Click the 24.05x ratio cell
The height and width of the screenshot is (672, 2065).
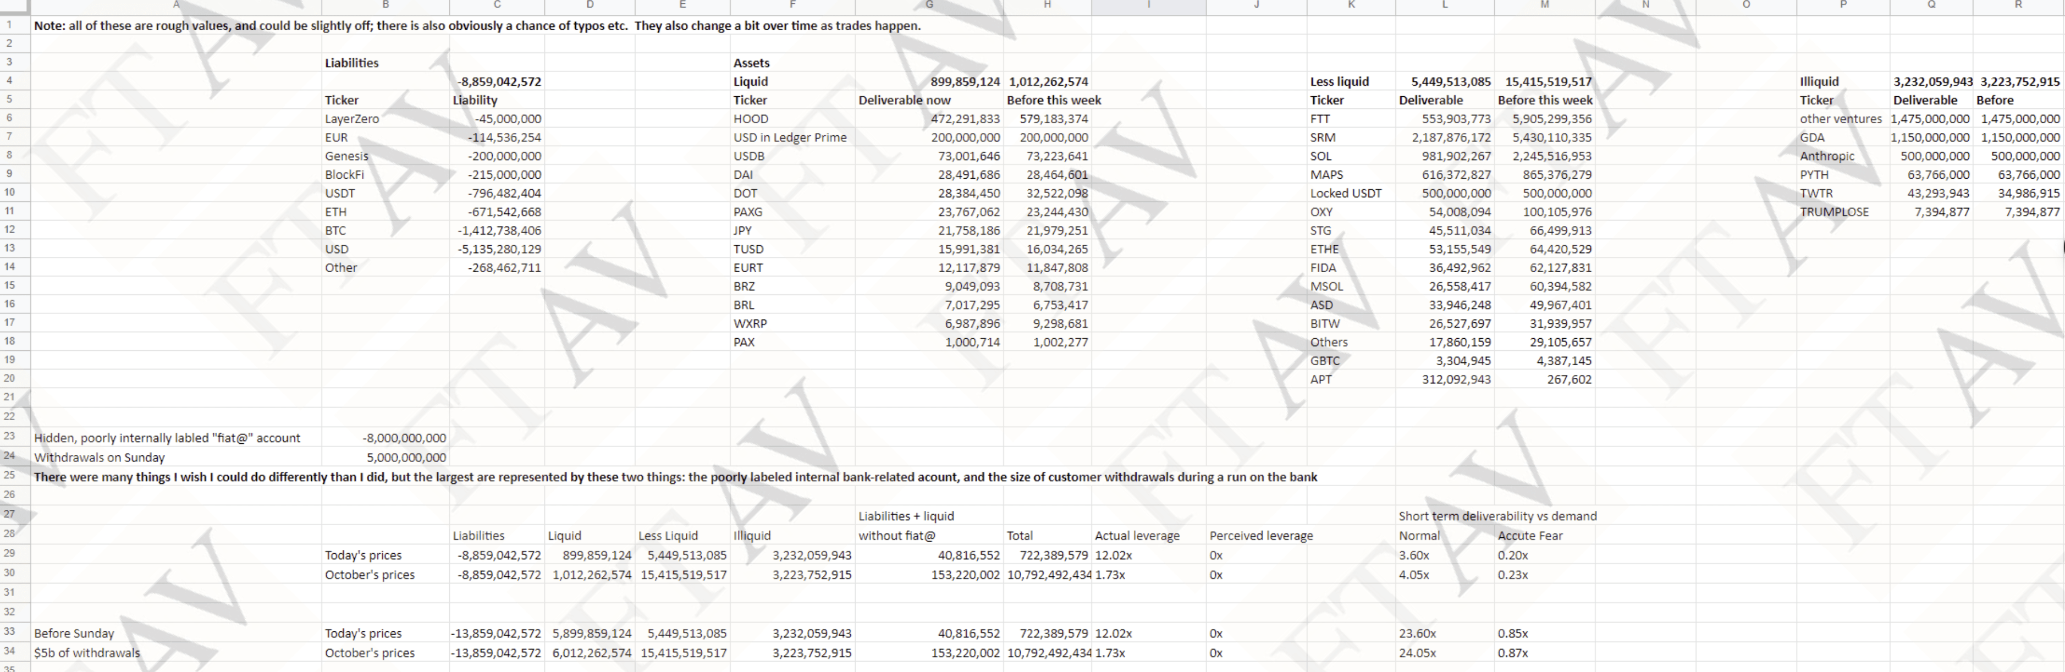(x=1417, y=653)
